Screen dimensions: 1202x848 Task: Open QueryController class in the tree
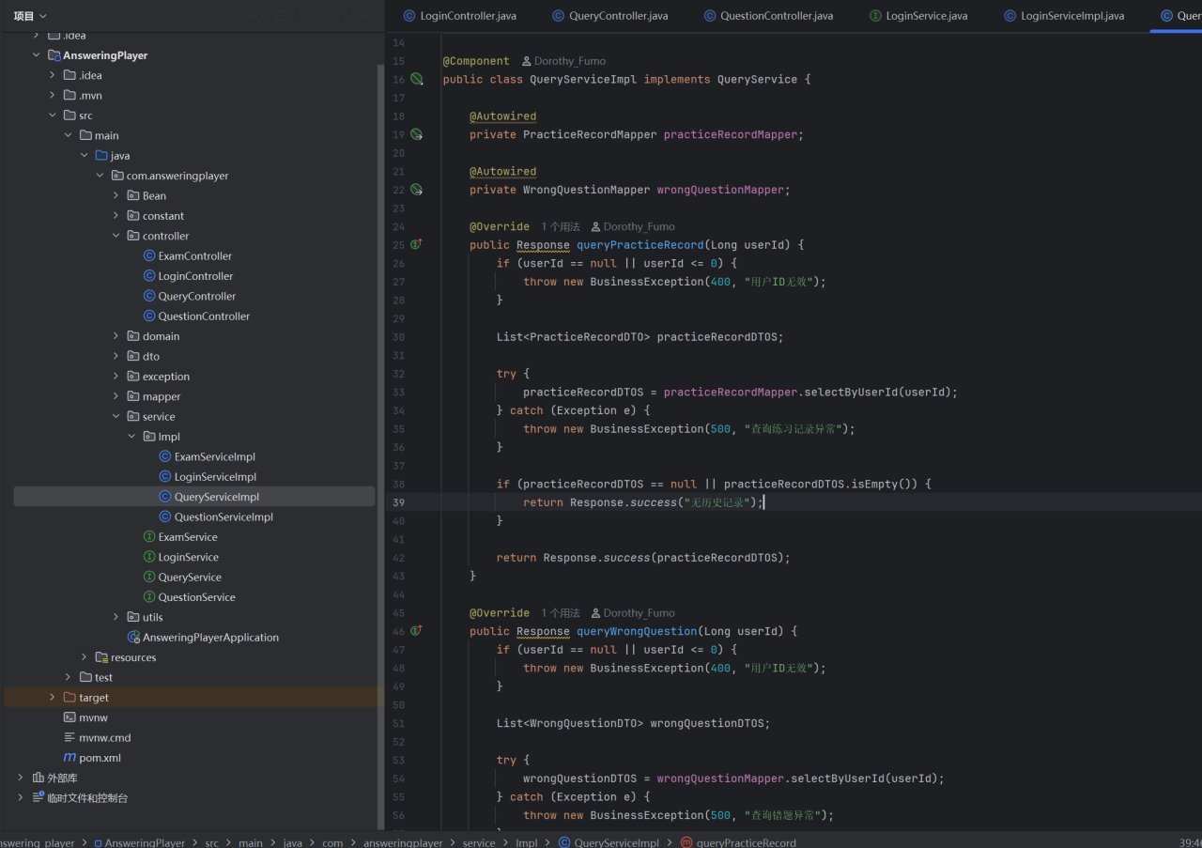(189, 296)
